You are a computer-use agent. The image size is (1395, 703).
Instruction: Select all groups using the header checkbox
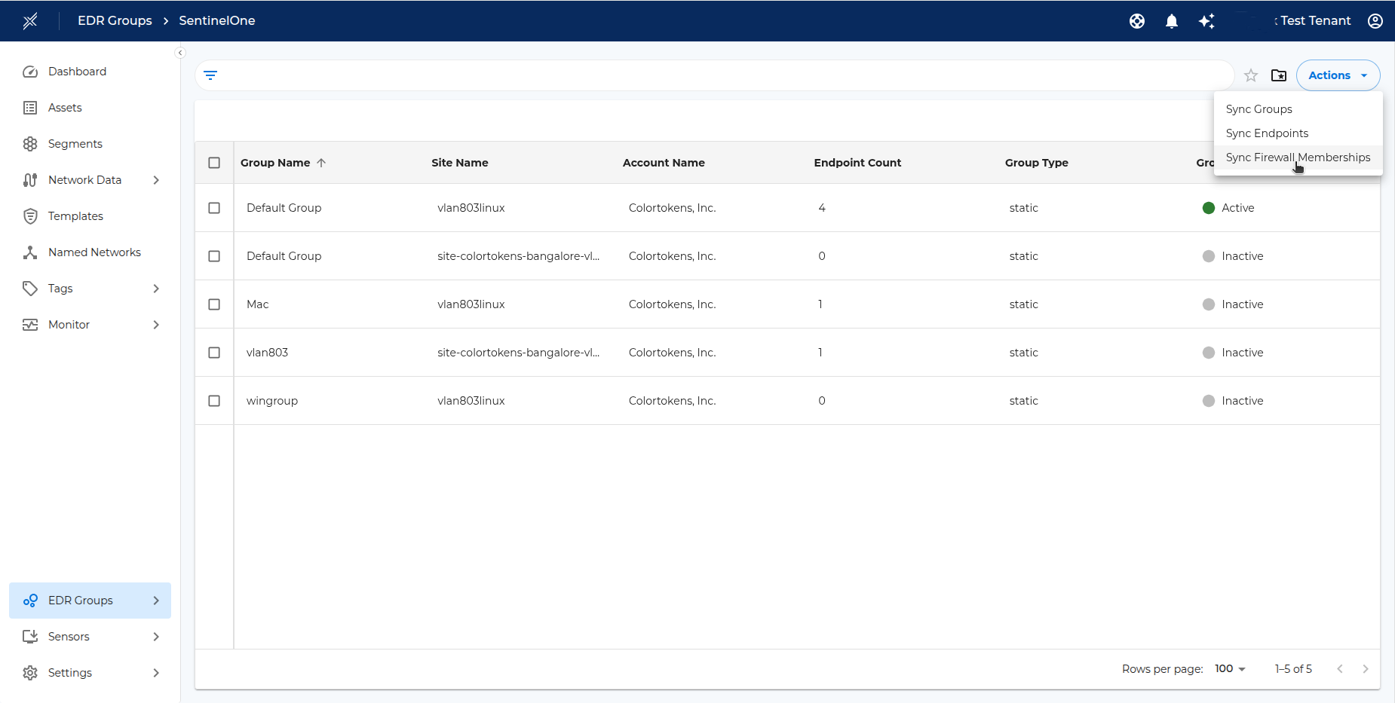[214, 162]
